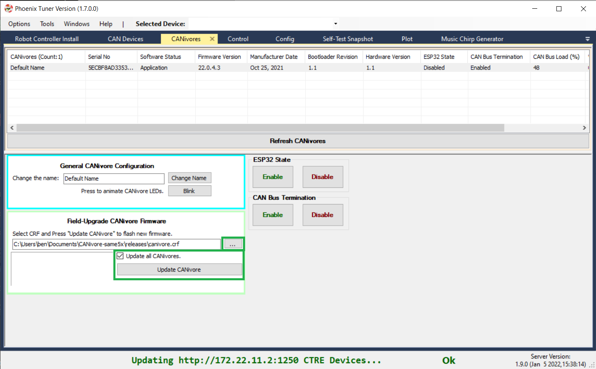Click the Ok status text in status bar
This screenshot has height=369, width=596.
point(449,361)
